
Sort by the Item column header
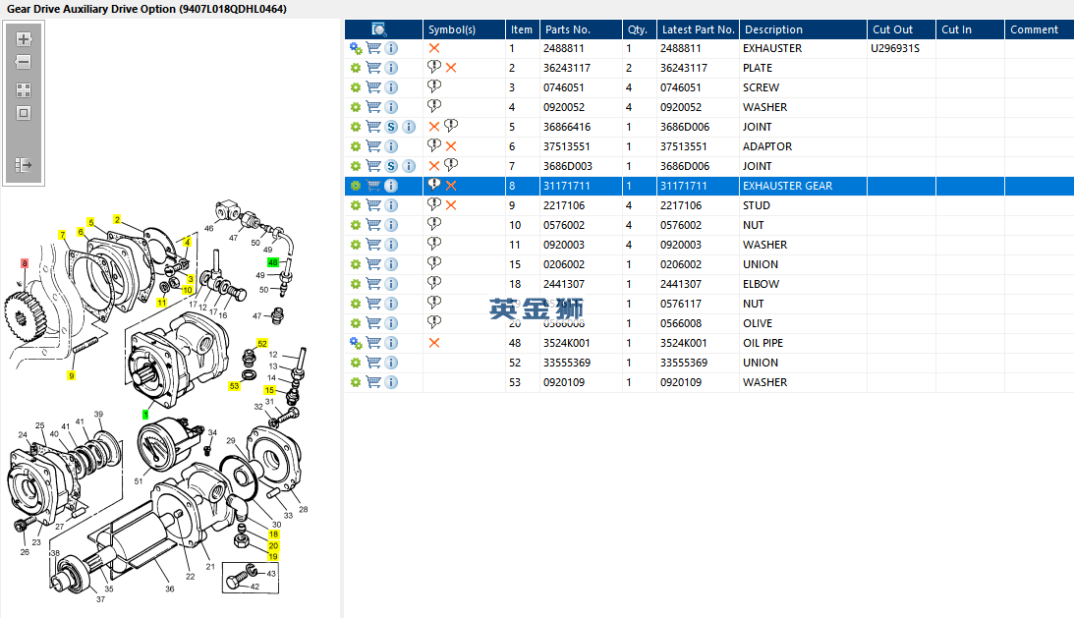point(521,29)
